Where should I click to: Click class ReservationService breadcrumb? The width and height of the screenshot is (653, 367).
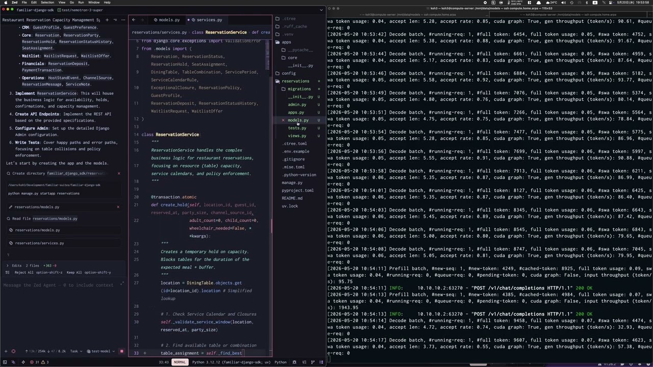219,32
